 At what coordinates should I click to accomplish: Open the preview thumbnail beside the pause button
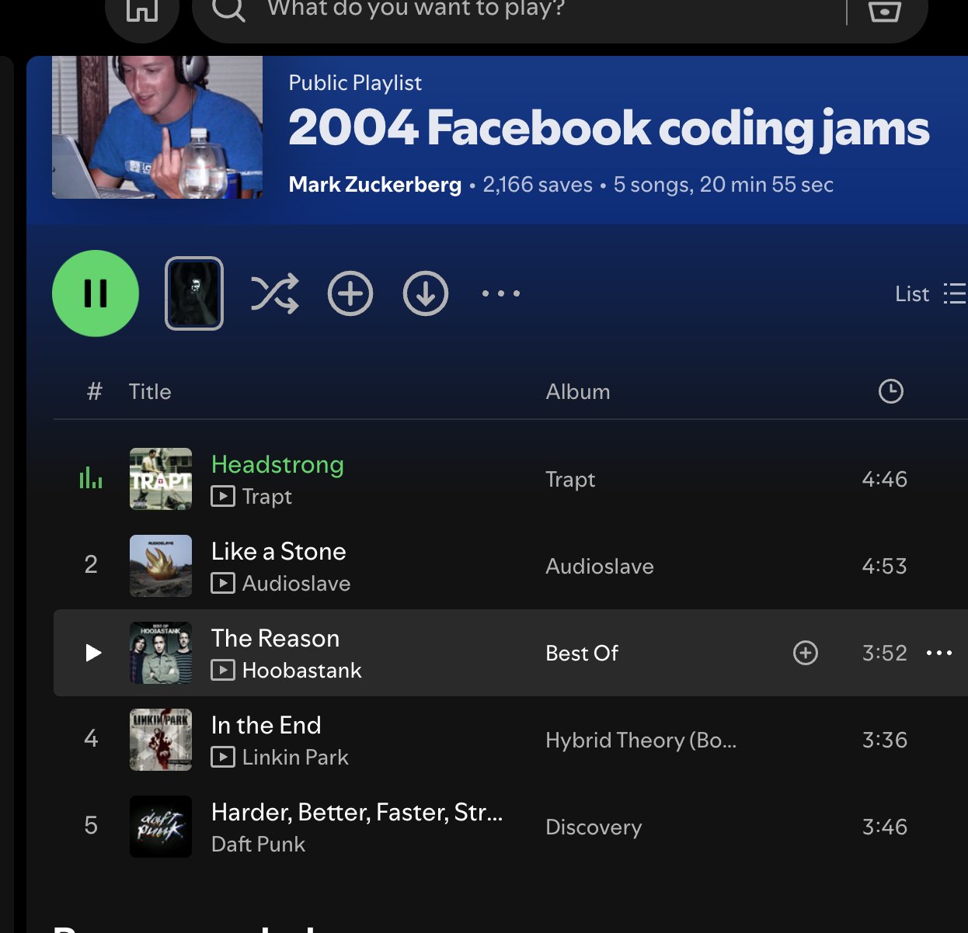[x=194, y=293]
